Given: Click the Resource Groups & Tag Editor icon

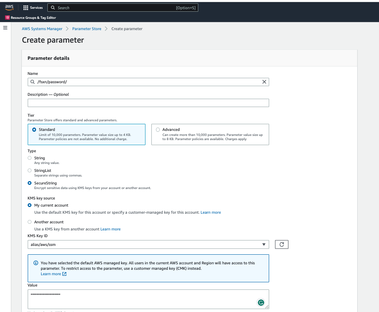Looking at the screenshot, I should pyautogui.click(x=7, y=18).
